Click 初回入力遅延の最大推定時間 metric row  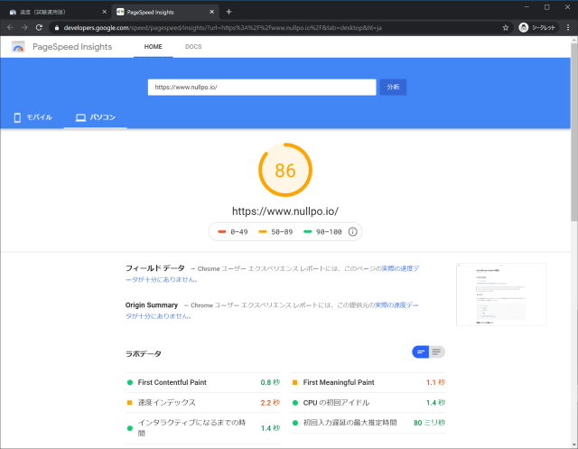point(368,423)
